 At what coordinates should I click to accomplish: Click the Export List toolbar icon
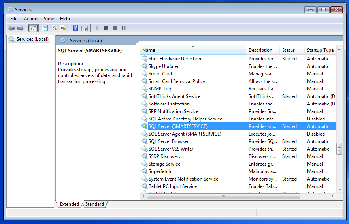click(x=63, y=28)
